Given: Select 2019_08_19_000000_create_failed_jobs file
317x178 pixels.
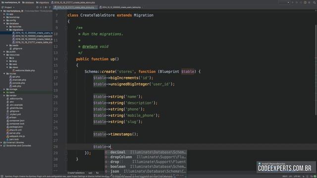Looking at the screenshot, I should 32,39.
